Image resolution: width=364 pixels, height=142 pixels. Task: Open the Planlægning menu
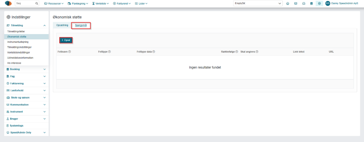point(78,3)
